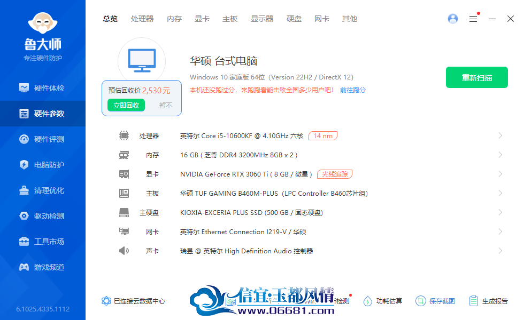The width and height of the screenshot is (524, 320).
Task: Click the 光线追踪 ray tracing badge
Action: (335, 174)
